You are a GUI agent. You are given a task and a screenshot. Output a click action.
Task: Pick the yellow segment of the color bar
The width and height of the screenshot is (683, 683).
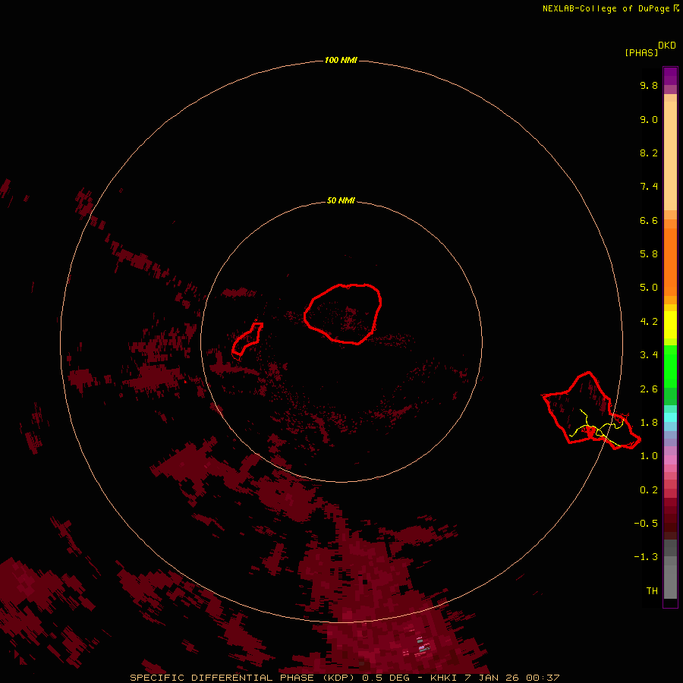670,325
